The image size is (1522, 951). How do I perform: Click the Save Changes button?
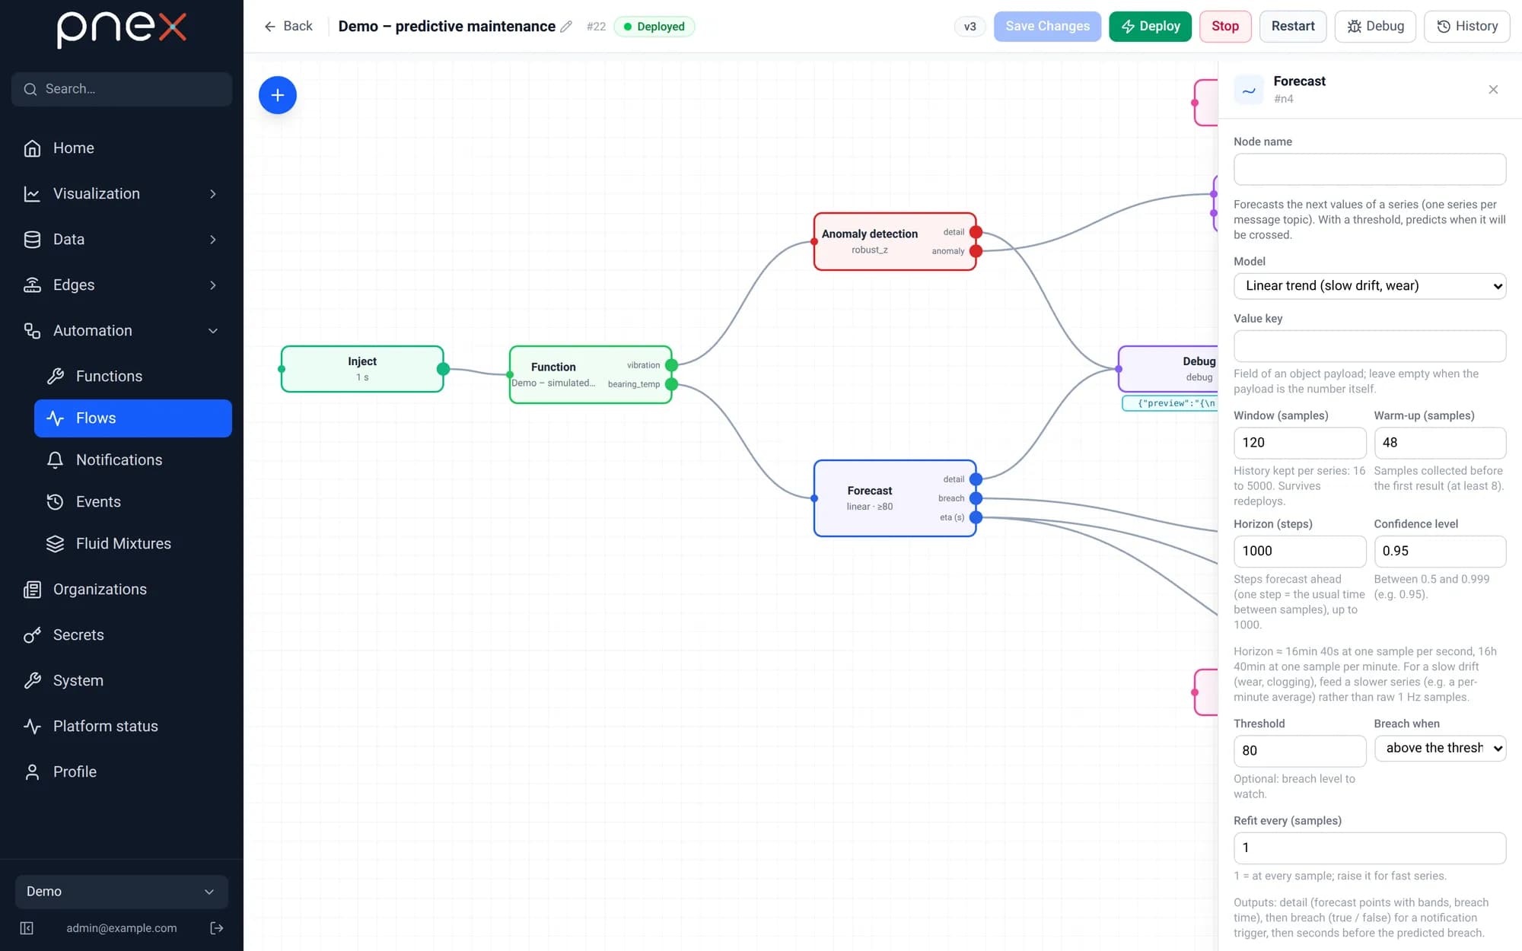(1047, 27)
